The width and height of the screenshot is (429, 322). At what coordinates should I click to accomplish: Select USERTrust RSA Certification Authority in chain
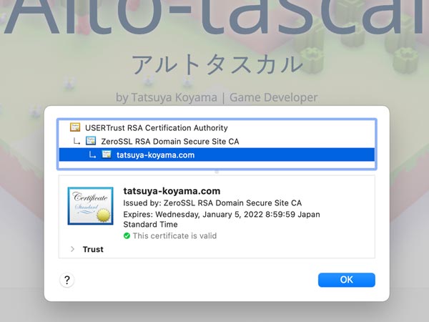[x=156, y=128]
